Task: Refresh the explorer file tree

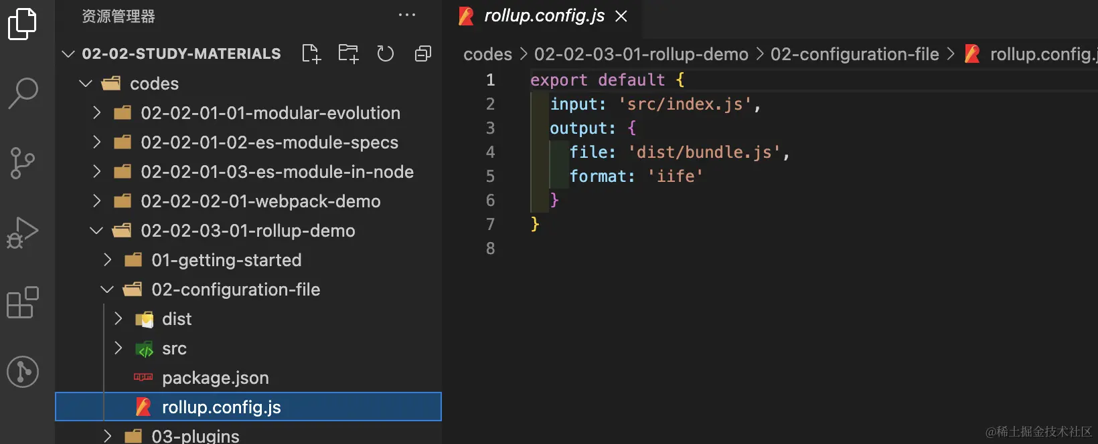Action: coord(385,53)
